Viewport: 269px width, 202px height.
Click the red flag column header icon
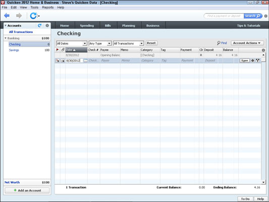58,50
